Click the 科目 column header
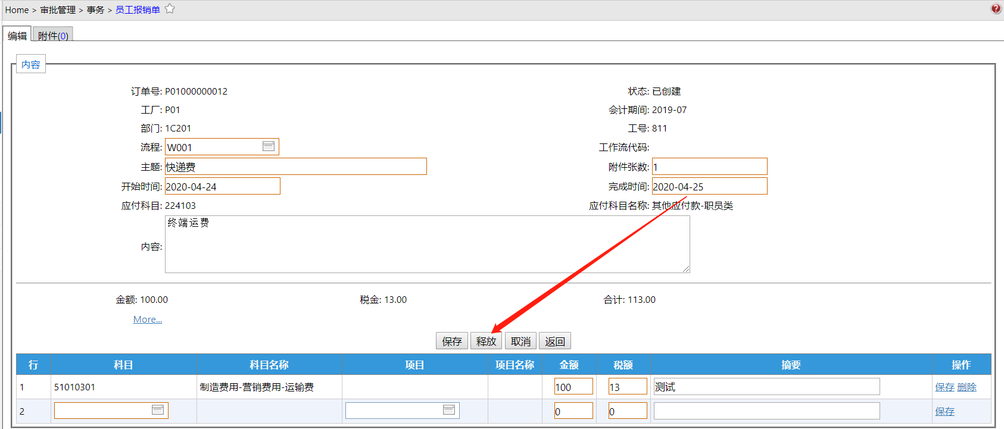 [x=123, y=365]
